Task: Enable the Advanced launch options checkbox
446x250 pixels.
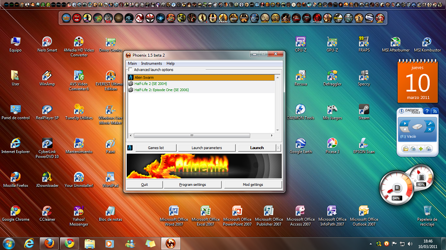Action: [x=130, y=70]
